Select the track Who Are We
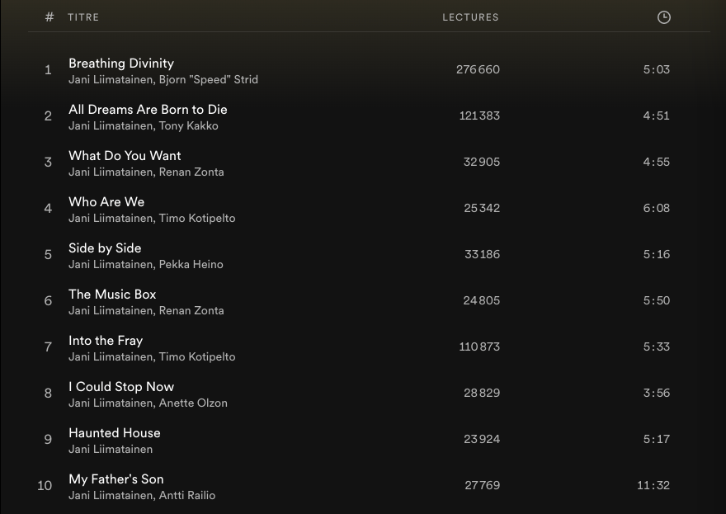 106,202
